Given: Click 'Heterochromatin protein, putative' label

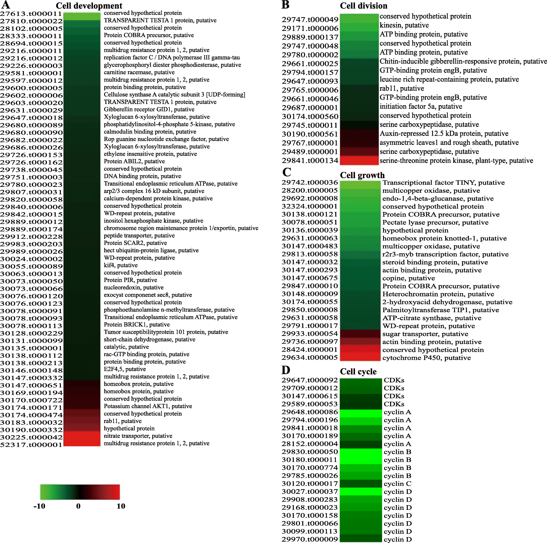Looking at the screenshot, I should click(x=438, y=294).
